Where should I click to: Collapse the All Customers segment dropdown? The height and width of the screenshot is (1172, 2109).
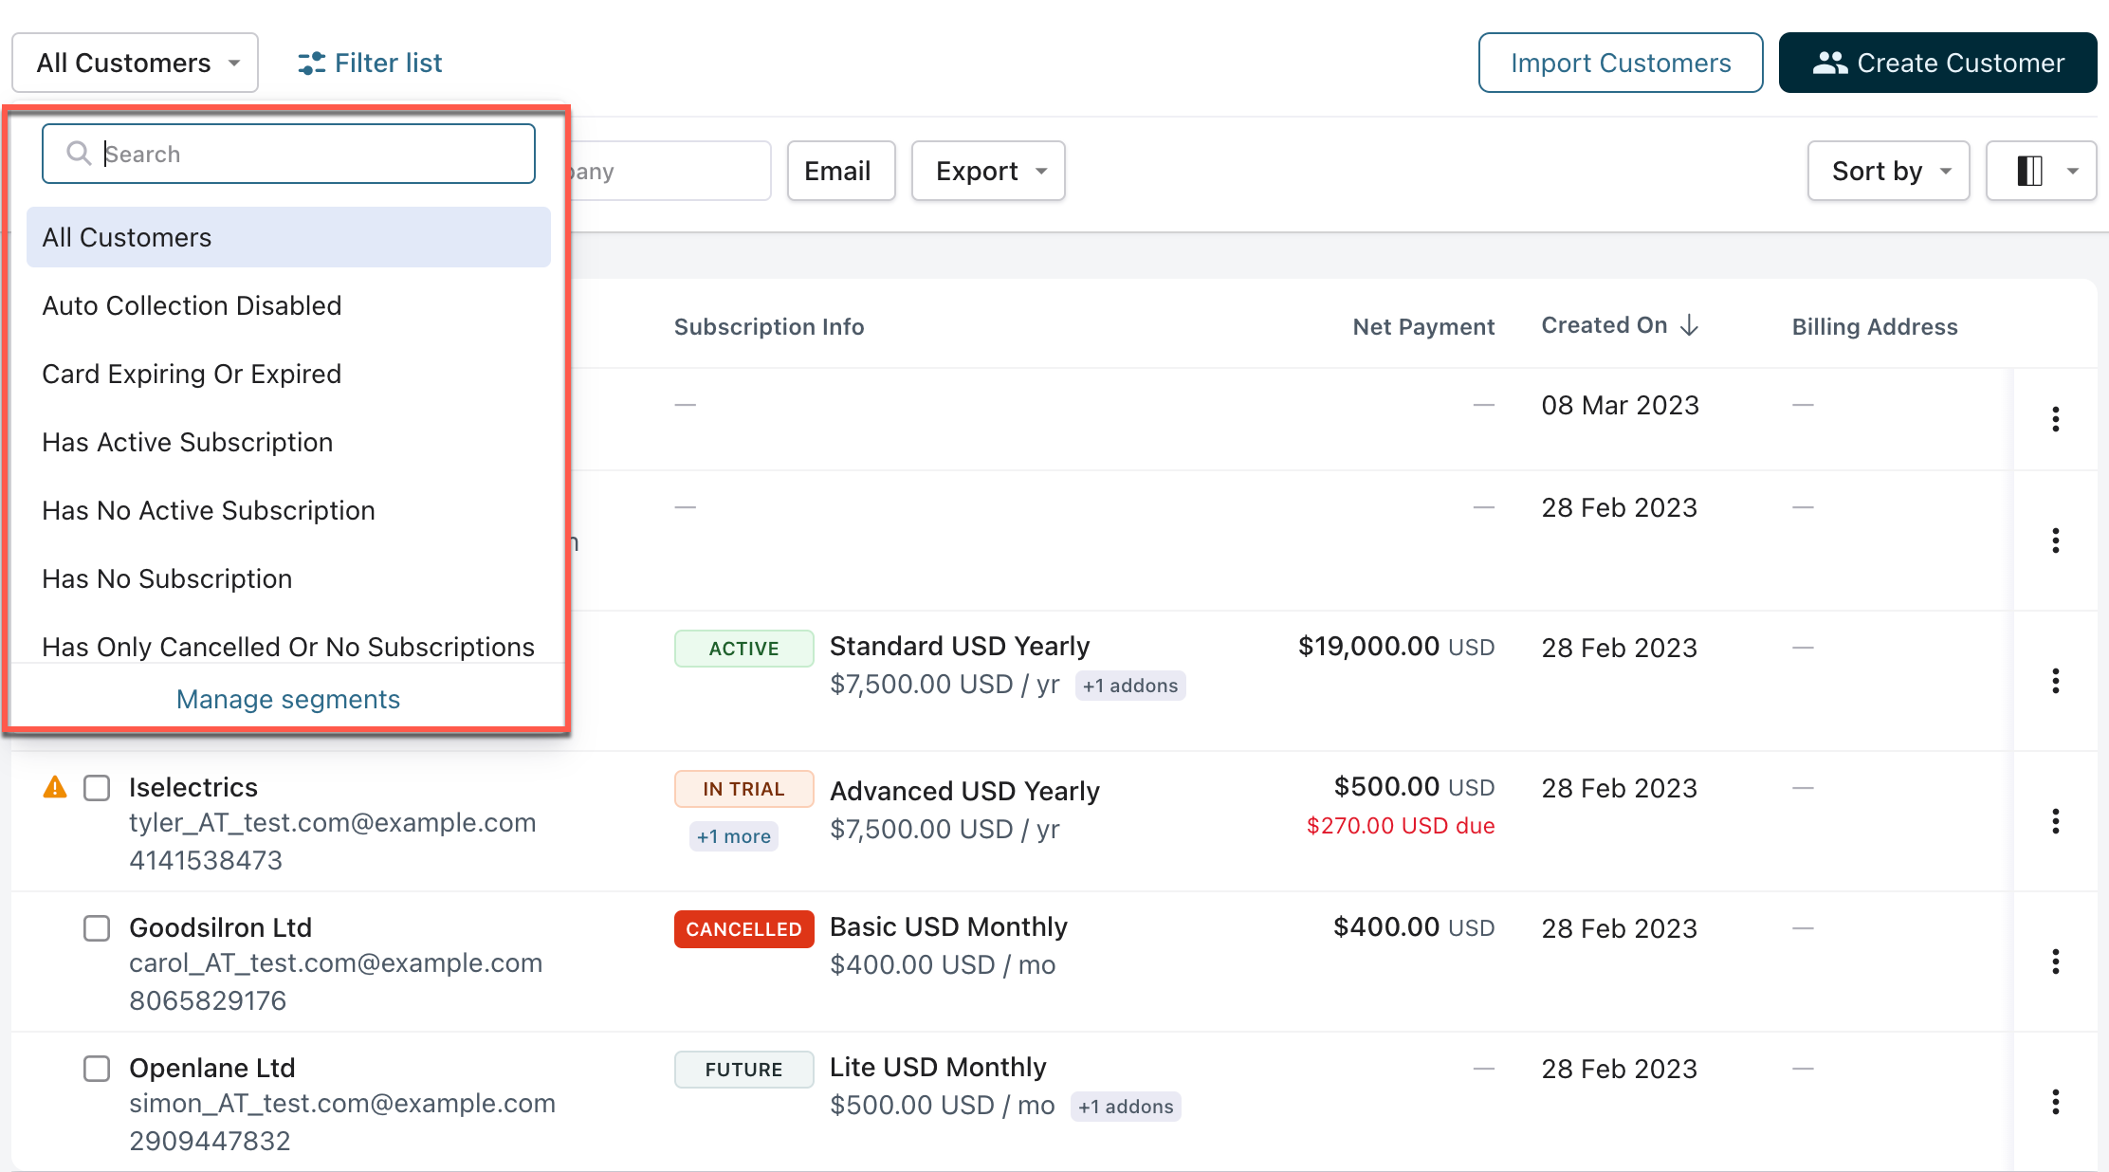click(135, 63)
